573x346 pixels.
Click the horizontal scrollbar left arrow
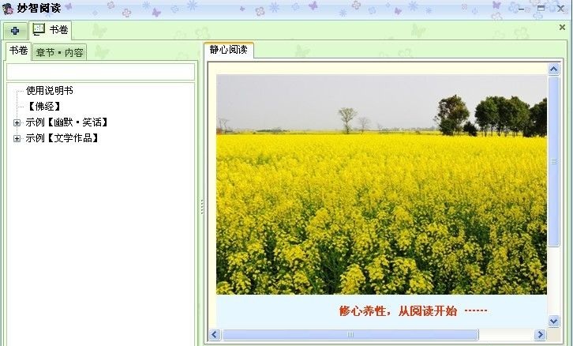[215, 334]
